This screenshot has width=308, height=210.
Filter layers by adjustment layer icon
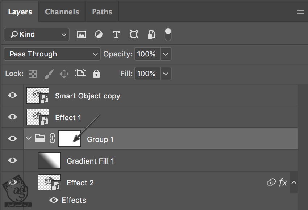[x=99, y=34]
